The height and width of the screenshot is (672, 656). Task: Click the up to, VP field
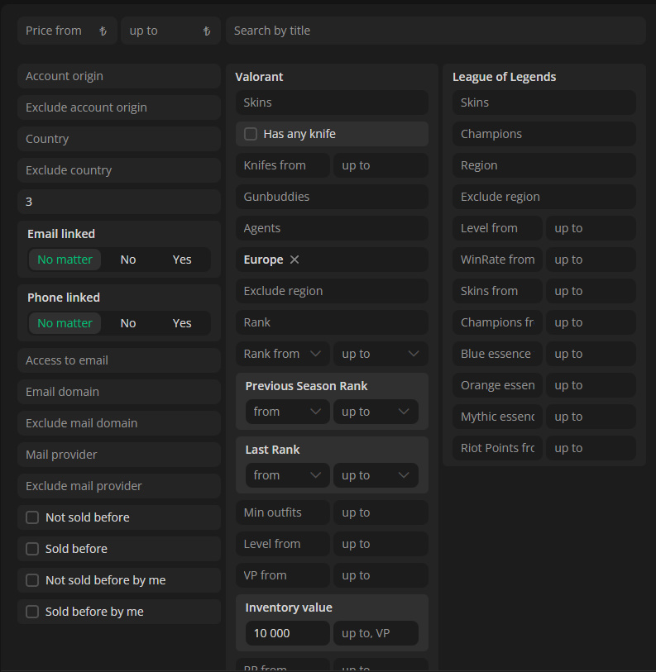[x=376, y=633]
